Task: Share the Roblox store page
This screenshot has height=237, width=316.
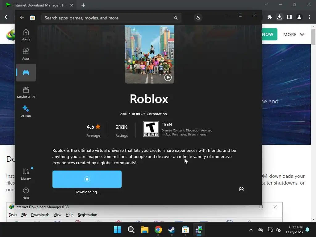Action: coord(242,189)
